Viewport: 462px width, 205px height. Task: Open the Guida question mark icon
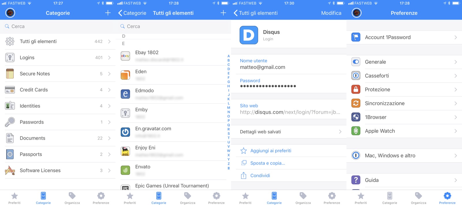[x=356, y=180]
